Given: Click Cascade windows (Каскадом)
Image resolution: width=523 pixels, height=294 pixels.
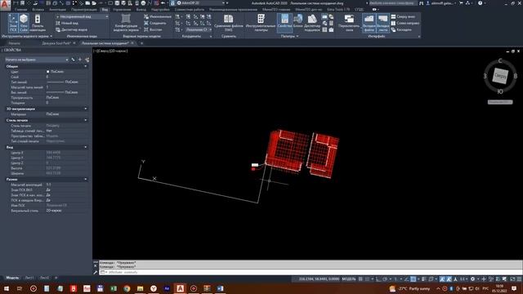Looking at the screenshot, I should [401, 29].
